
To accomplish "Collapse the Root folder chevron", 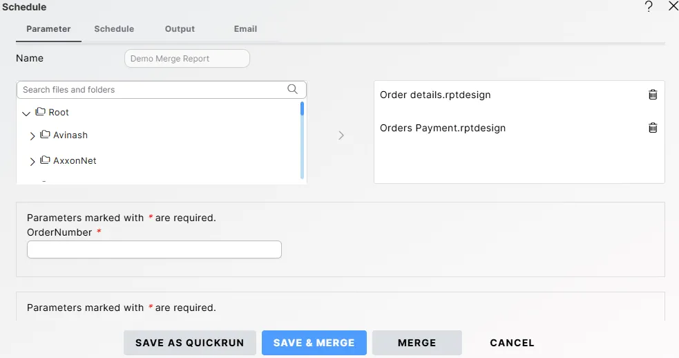I will [x=26, y=113].
